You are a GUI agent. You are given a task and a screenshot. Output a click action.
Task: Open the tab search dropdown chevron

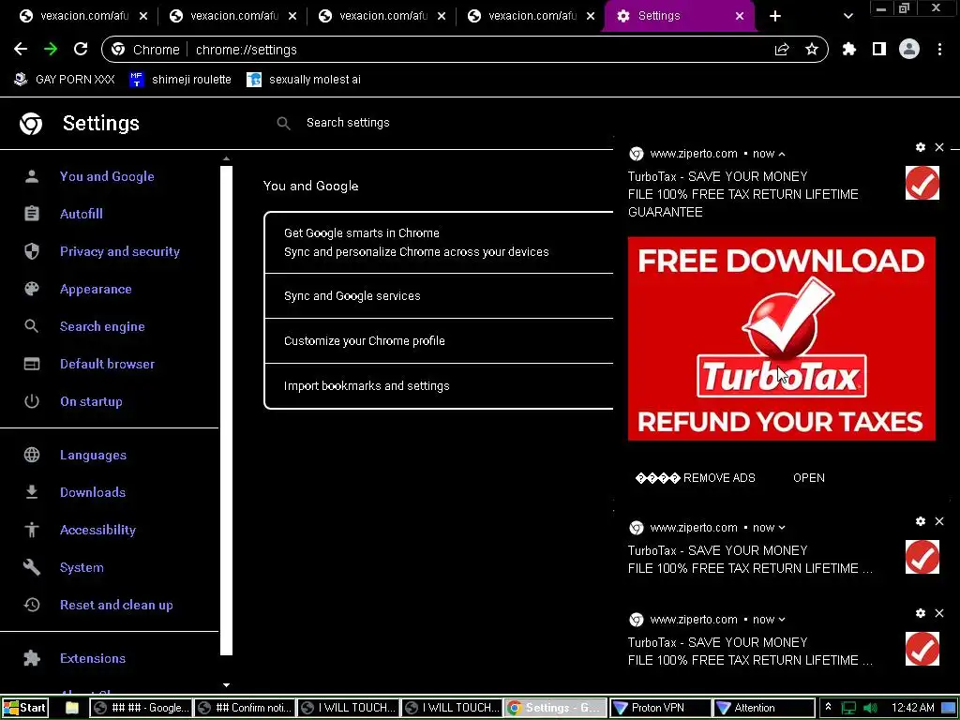tap(847, 16)
